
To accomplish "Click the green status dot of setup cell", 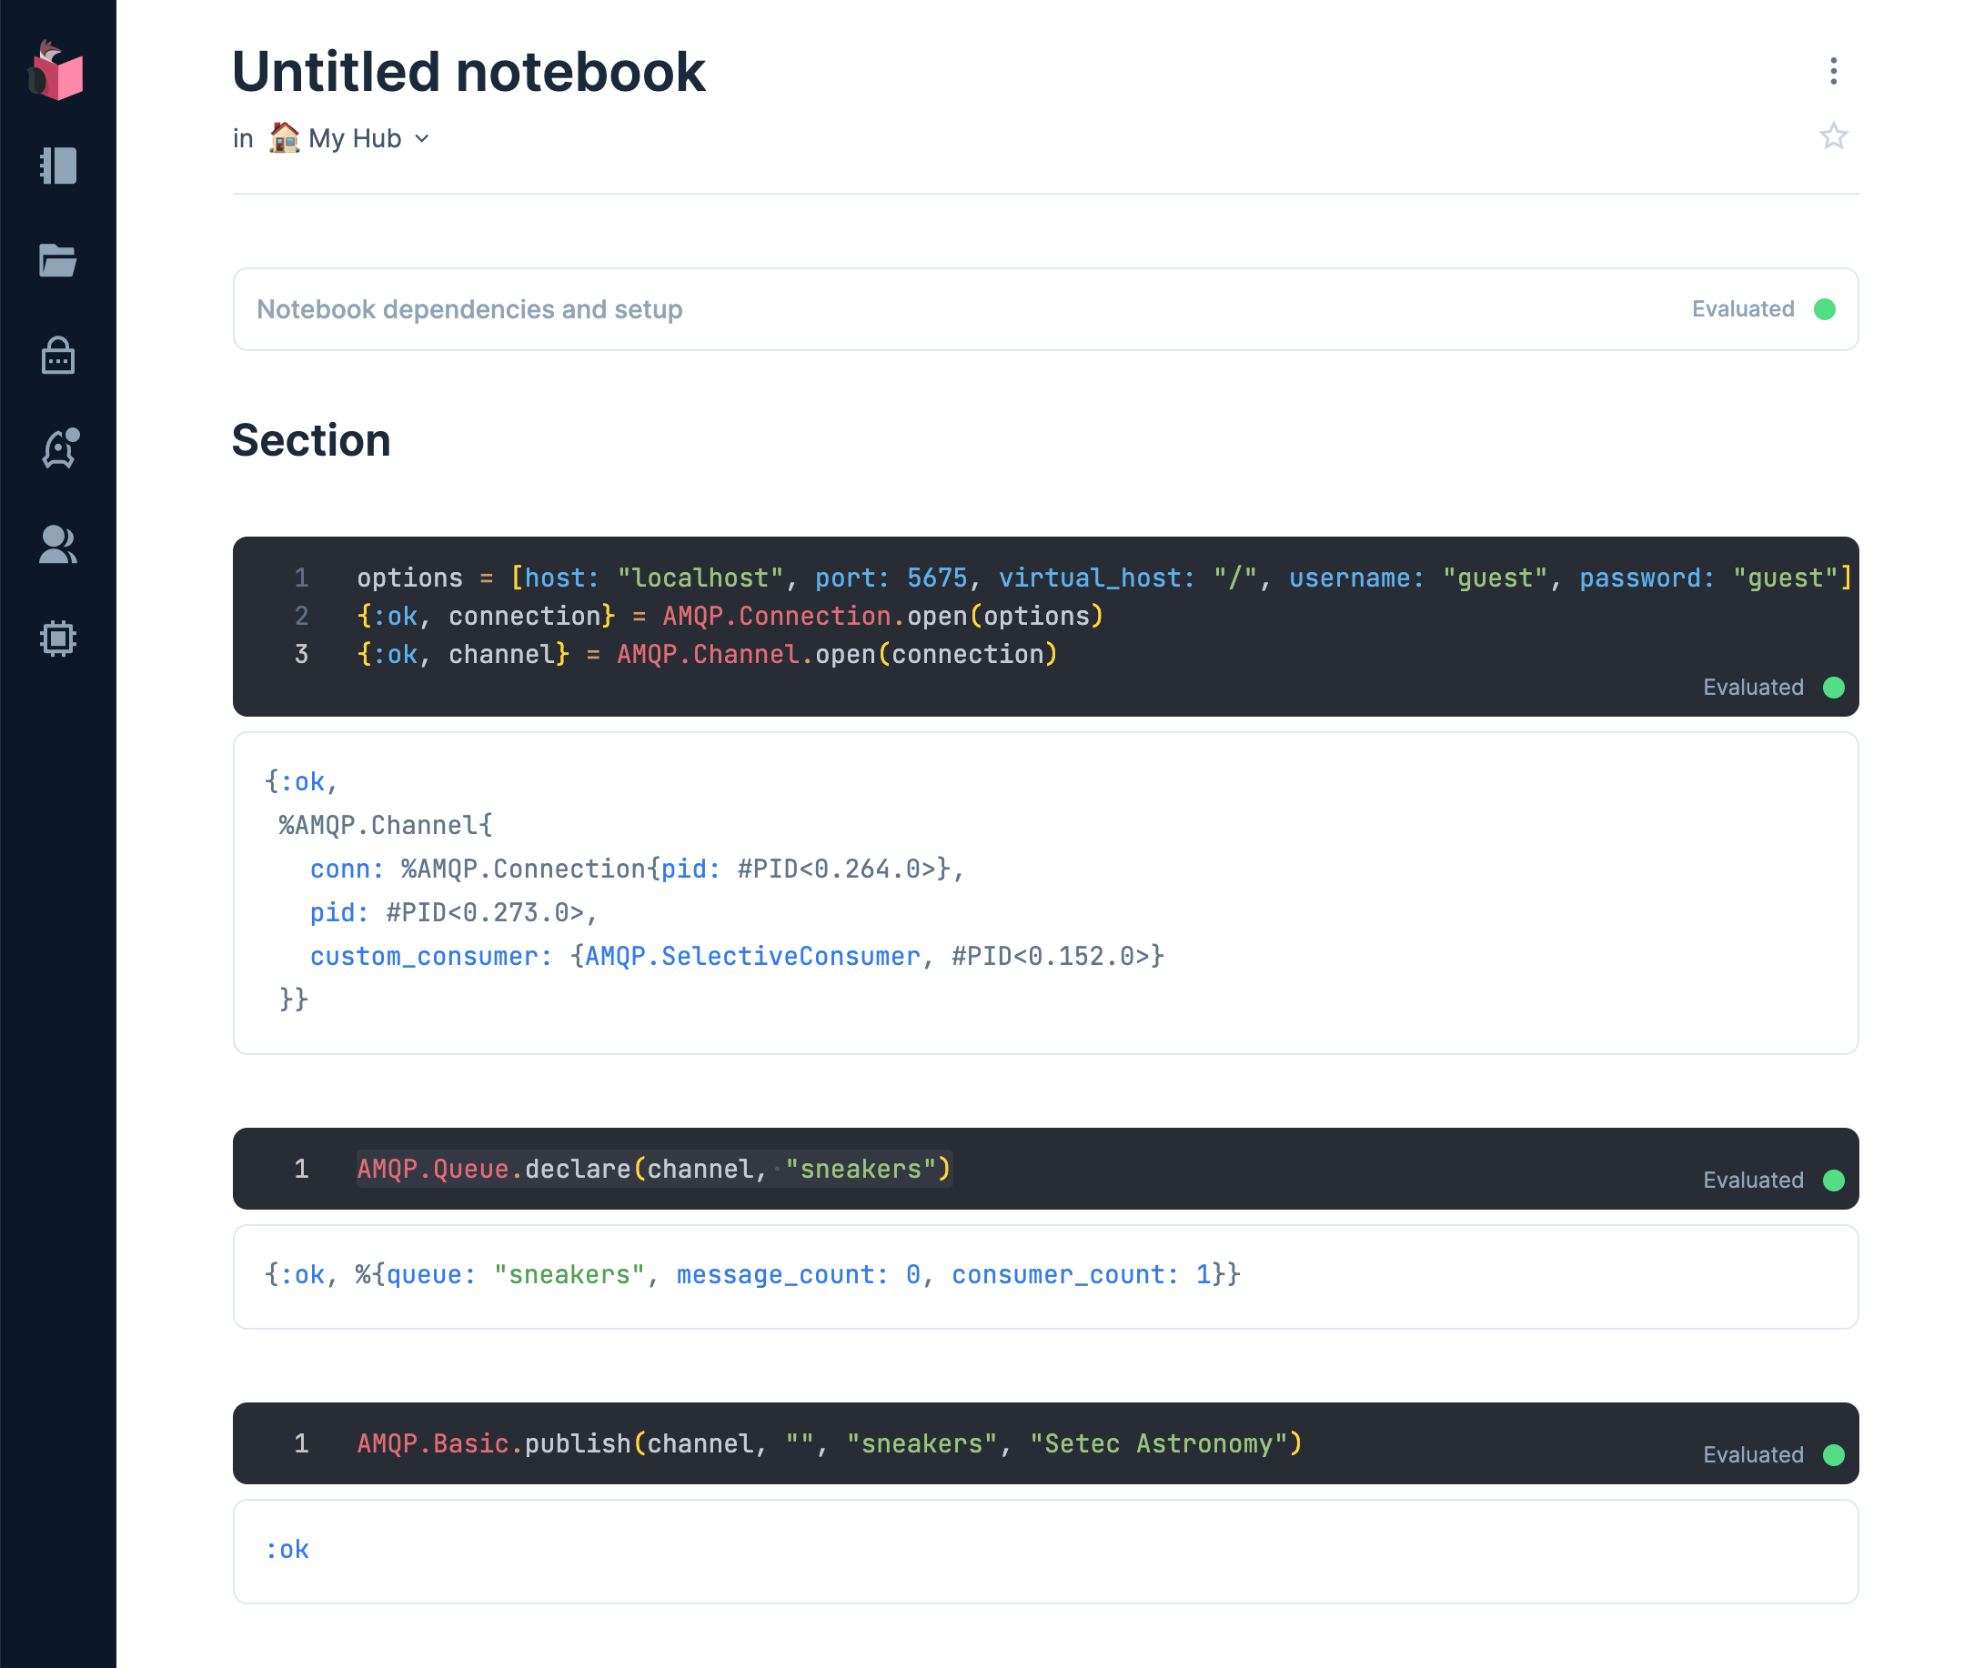I will pos(1825,309).
